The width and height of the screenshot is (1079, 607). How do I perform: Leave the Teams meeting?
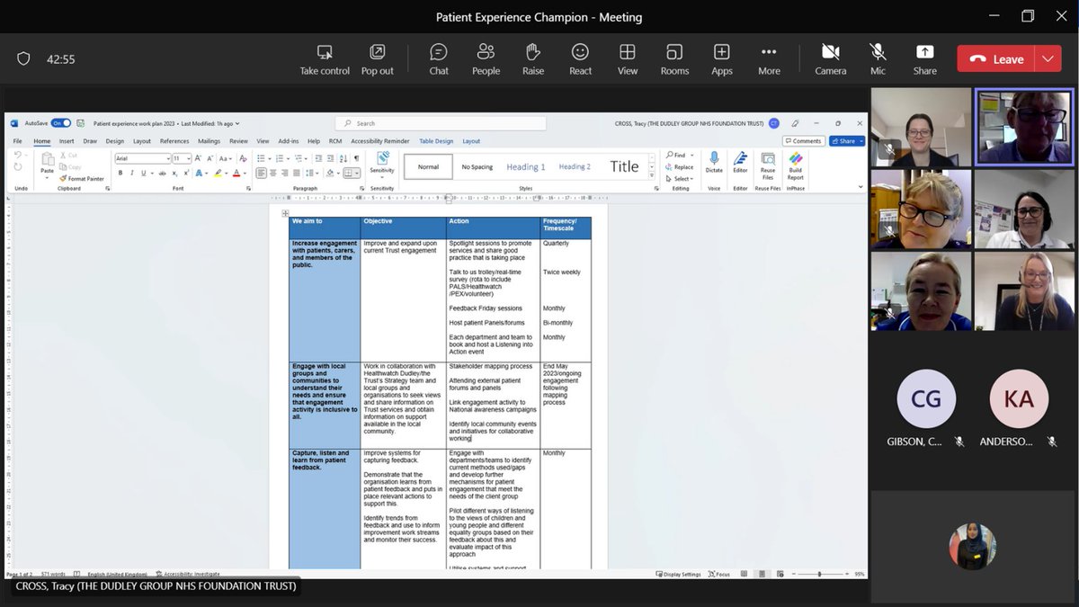[x=997, y=58]
